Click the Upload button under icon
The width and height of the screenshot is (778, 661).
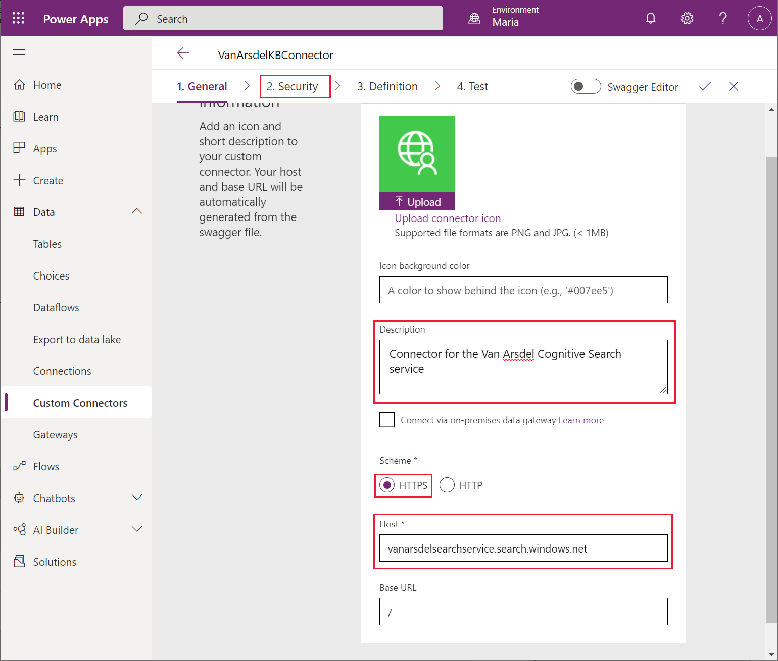(x=417, y=201)
